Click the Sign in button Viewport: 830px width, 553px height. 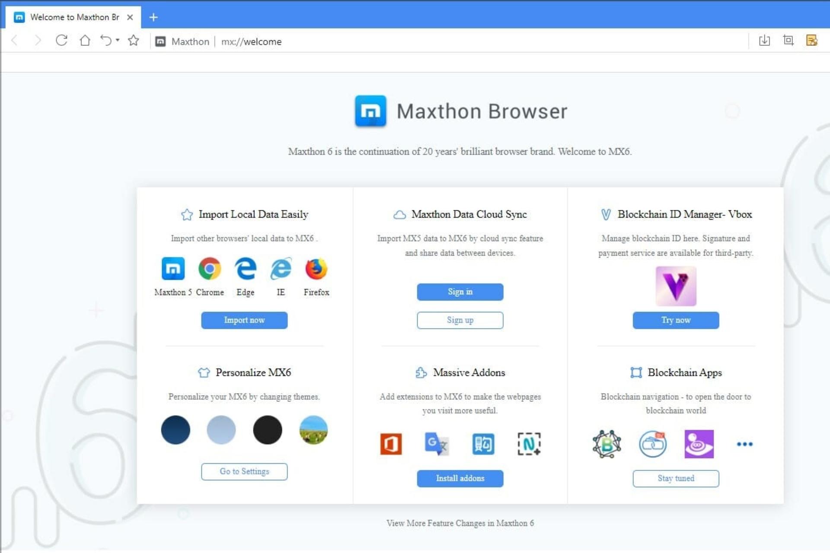pyautogui.click(x=460, y=292)
